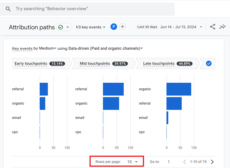Go to next page of results
Viewport: 230px width, 168px height.
212,162
